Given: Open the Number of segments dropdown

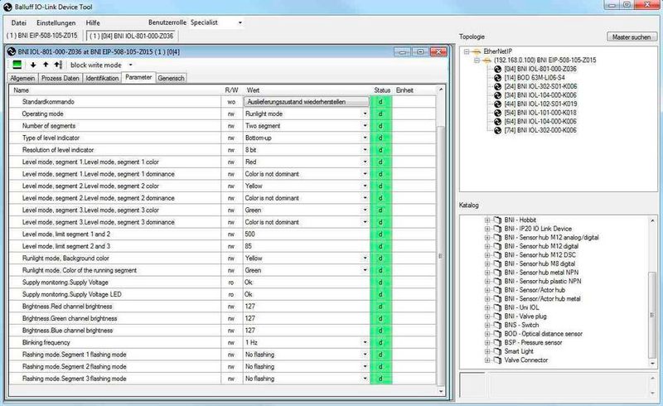Looking at the screenshot, I should point(365,126).
